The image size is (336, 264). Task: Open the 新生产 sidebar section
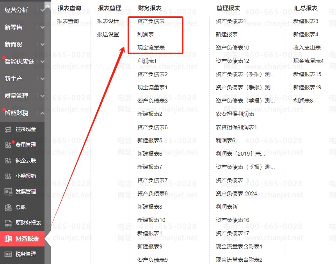13,79
